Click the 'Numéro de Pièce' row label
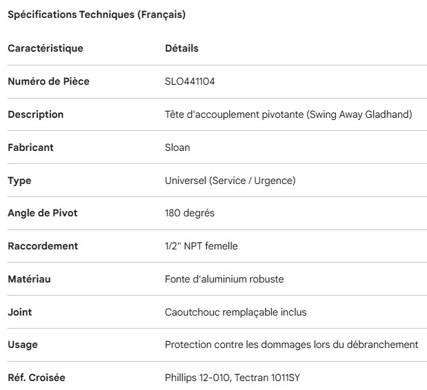Image resolution: width=427 pixels, height=390 pixels. (x=48, y=81)
